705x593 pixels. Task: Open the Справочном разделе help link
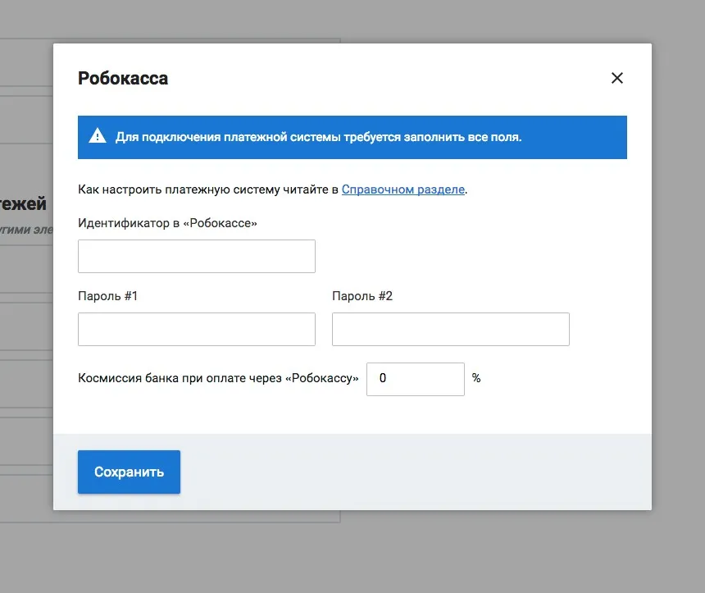pyautogui.click(x=403, y=189)
